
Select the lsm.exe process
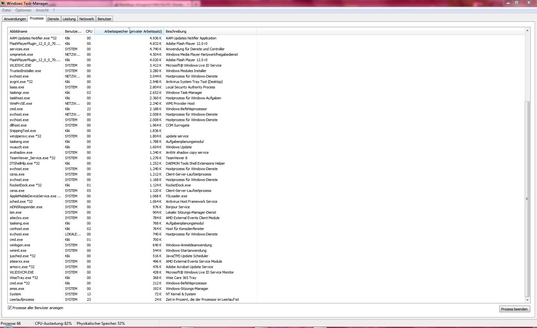pos(132,212)
